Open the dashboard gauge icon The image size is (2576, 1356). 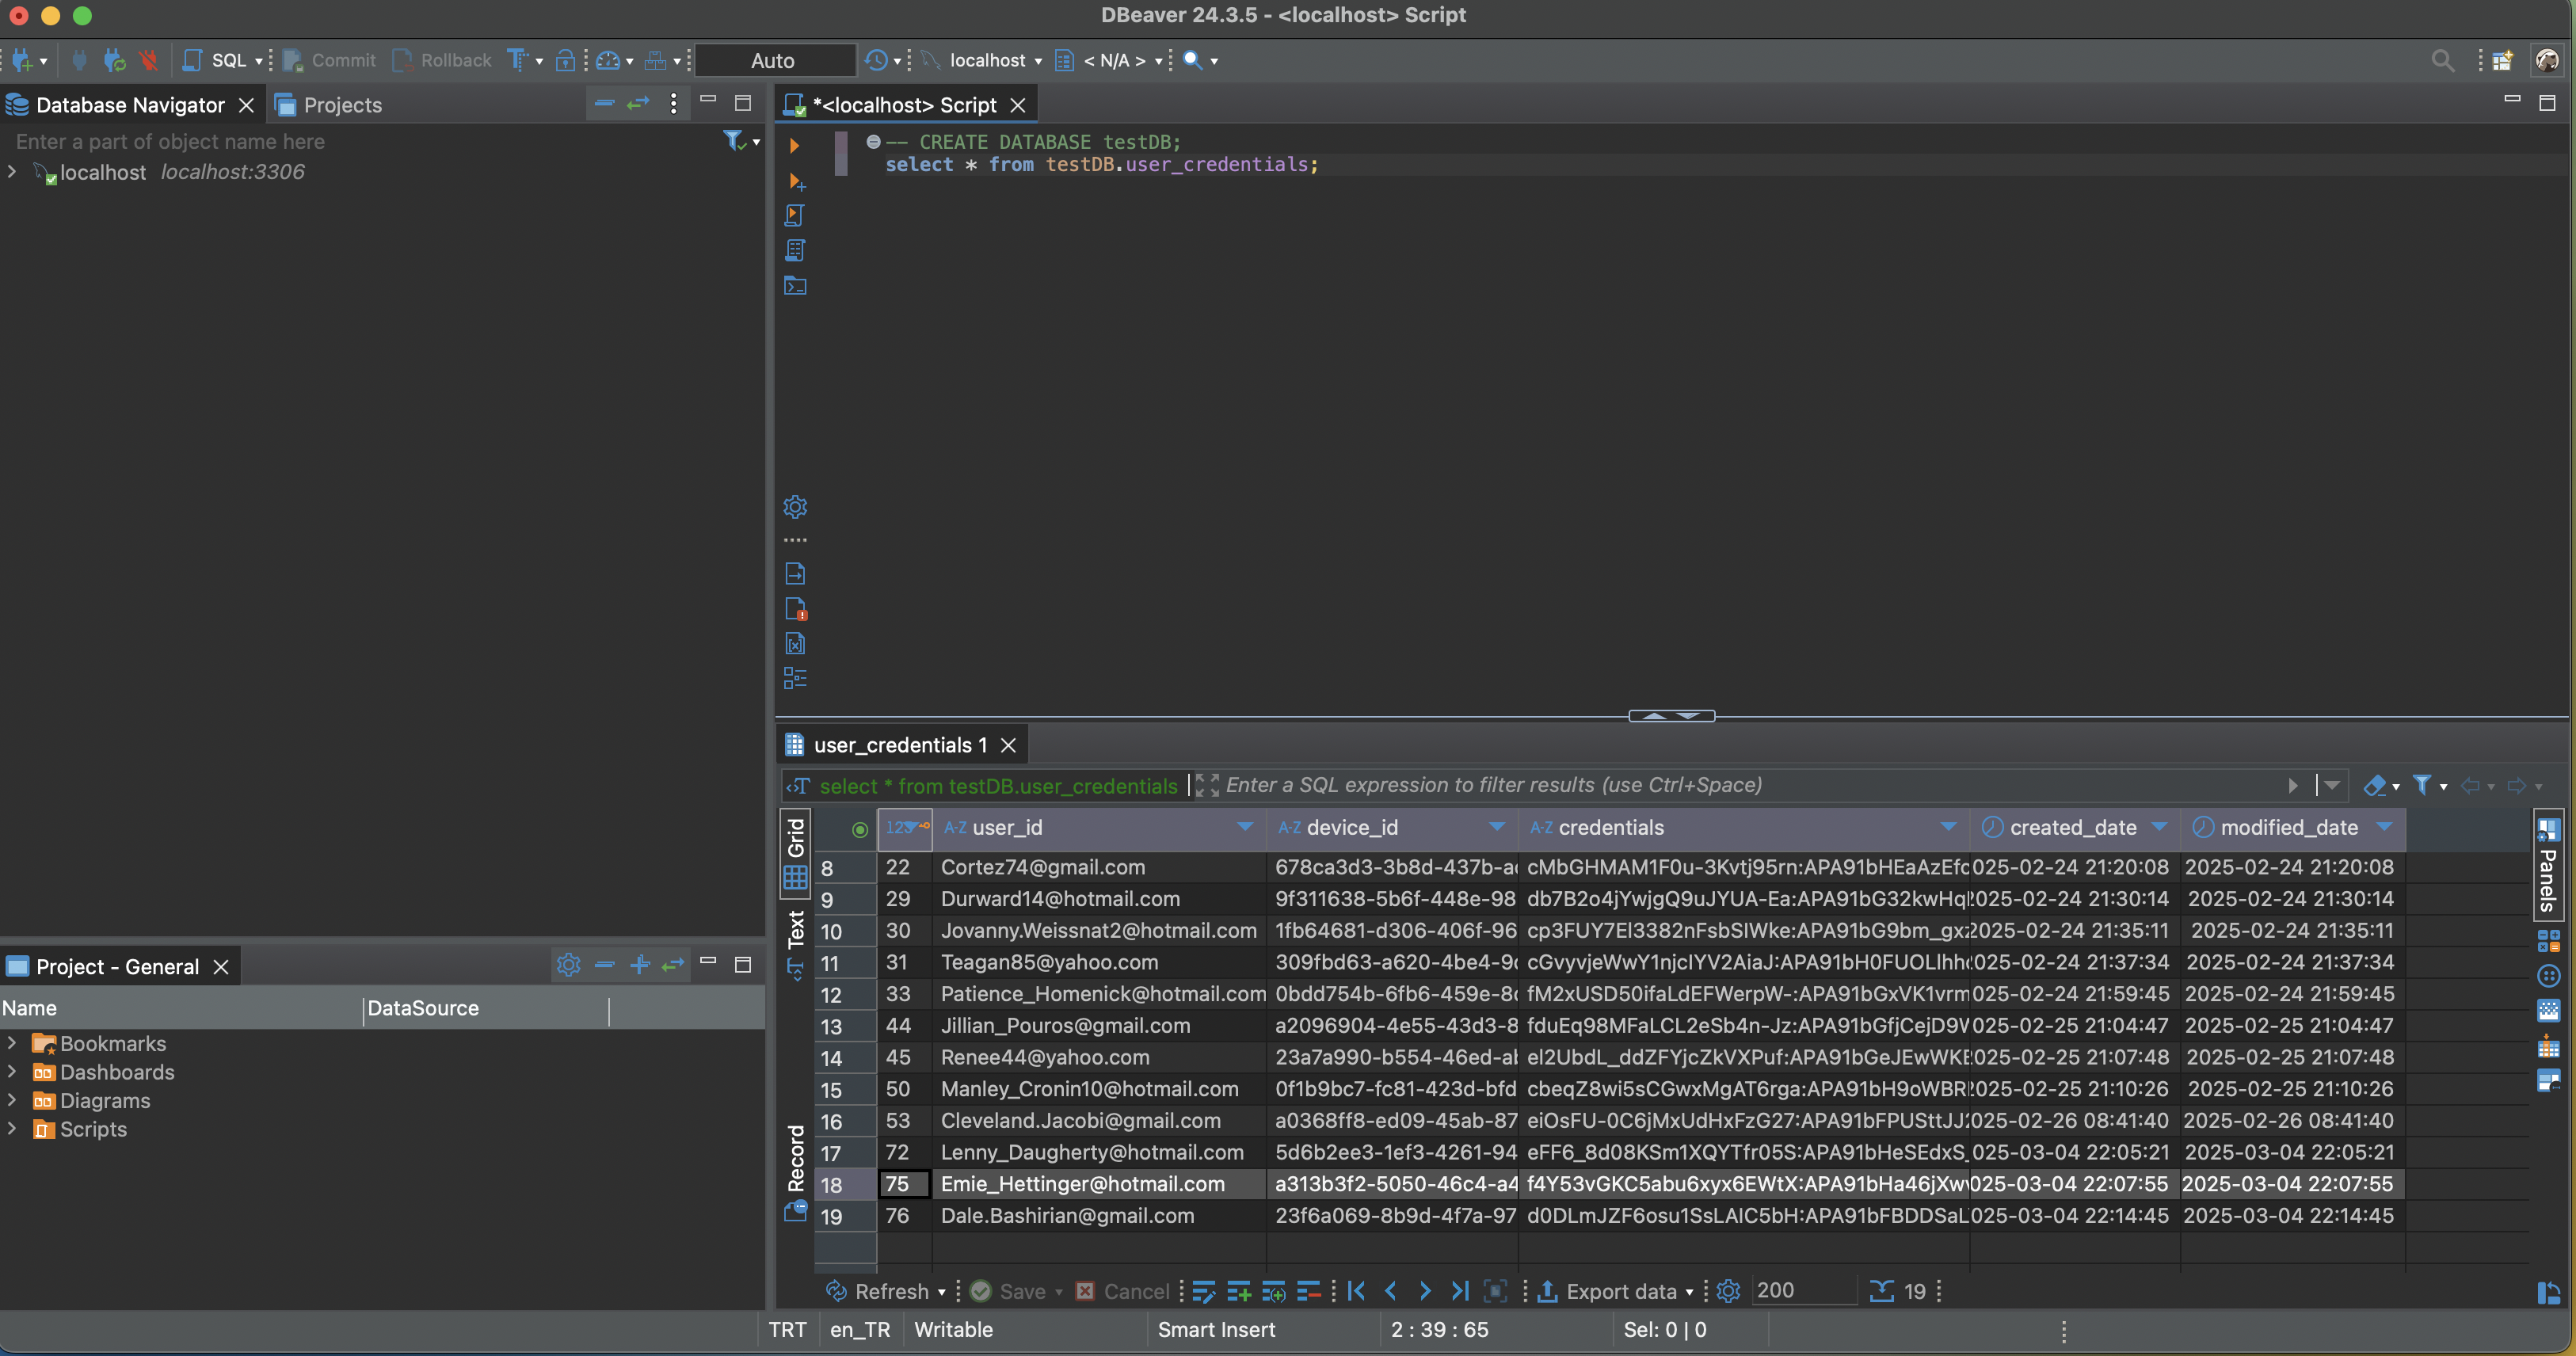(x=608, y=61)
